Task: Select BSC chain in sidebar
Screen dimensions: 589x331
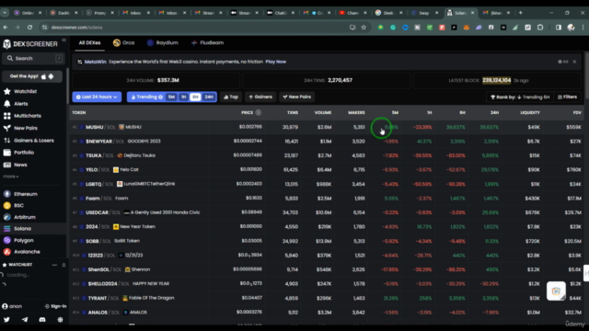Action: 14,206
